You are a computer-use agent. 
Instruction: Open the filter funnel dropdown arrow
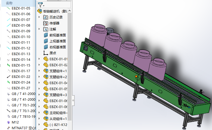coord(44,6)
